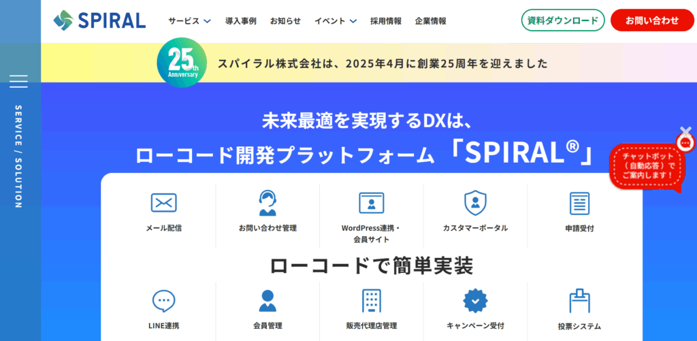Click the 25th Anniversary badge
The height and width of the screenshot is (341, 697).
[x=182, y=62]
